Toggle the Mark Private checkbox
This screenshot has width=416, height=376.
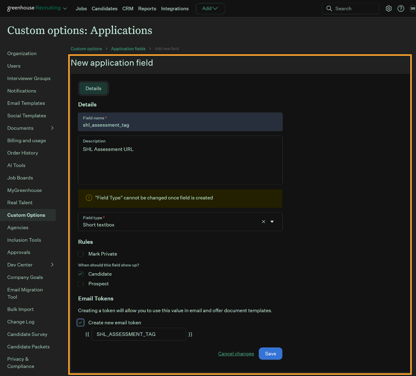81,254
